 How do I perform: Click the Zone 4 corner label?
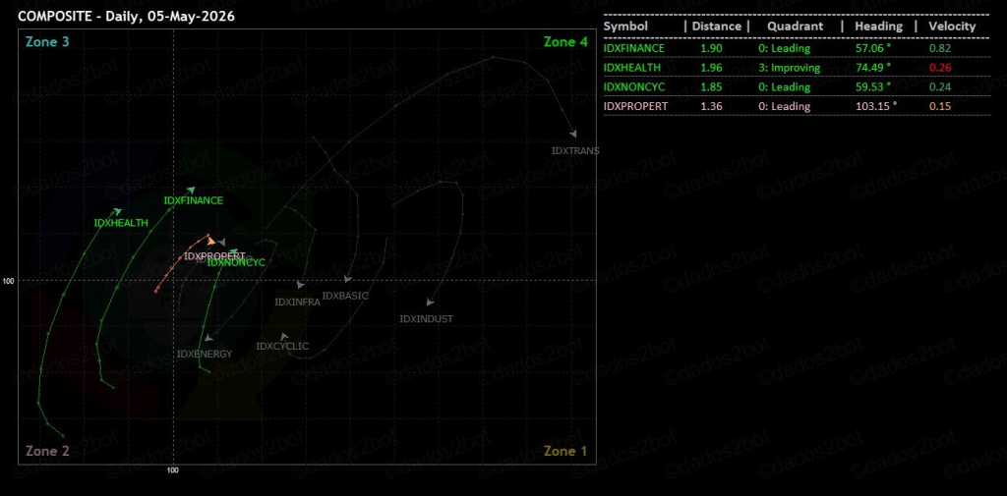coord(565,41)
